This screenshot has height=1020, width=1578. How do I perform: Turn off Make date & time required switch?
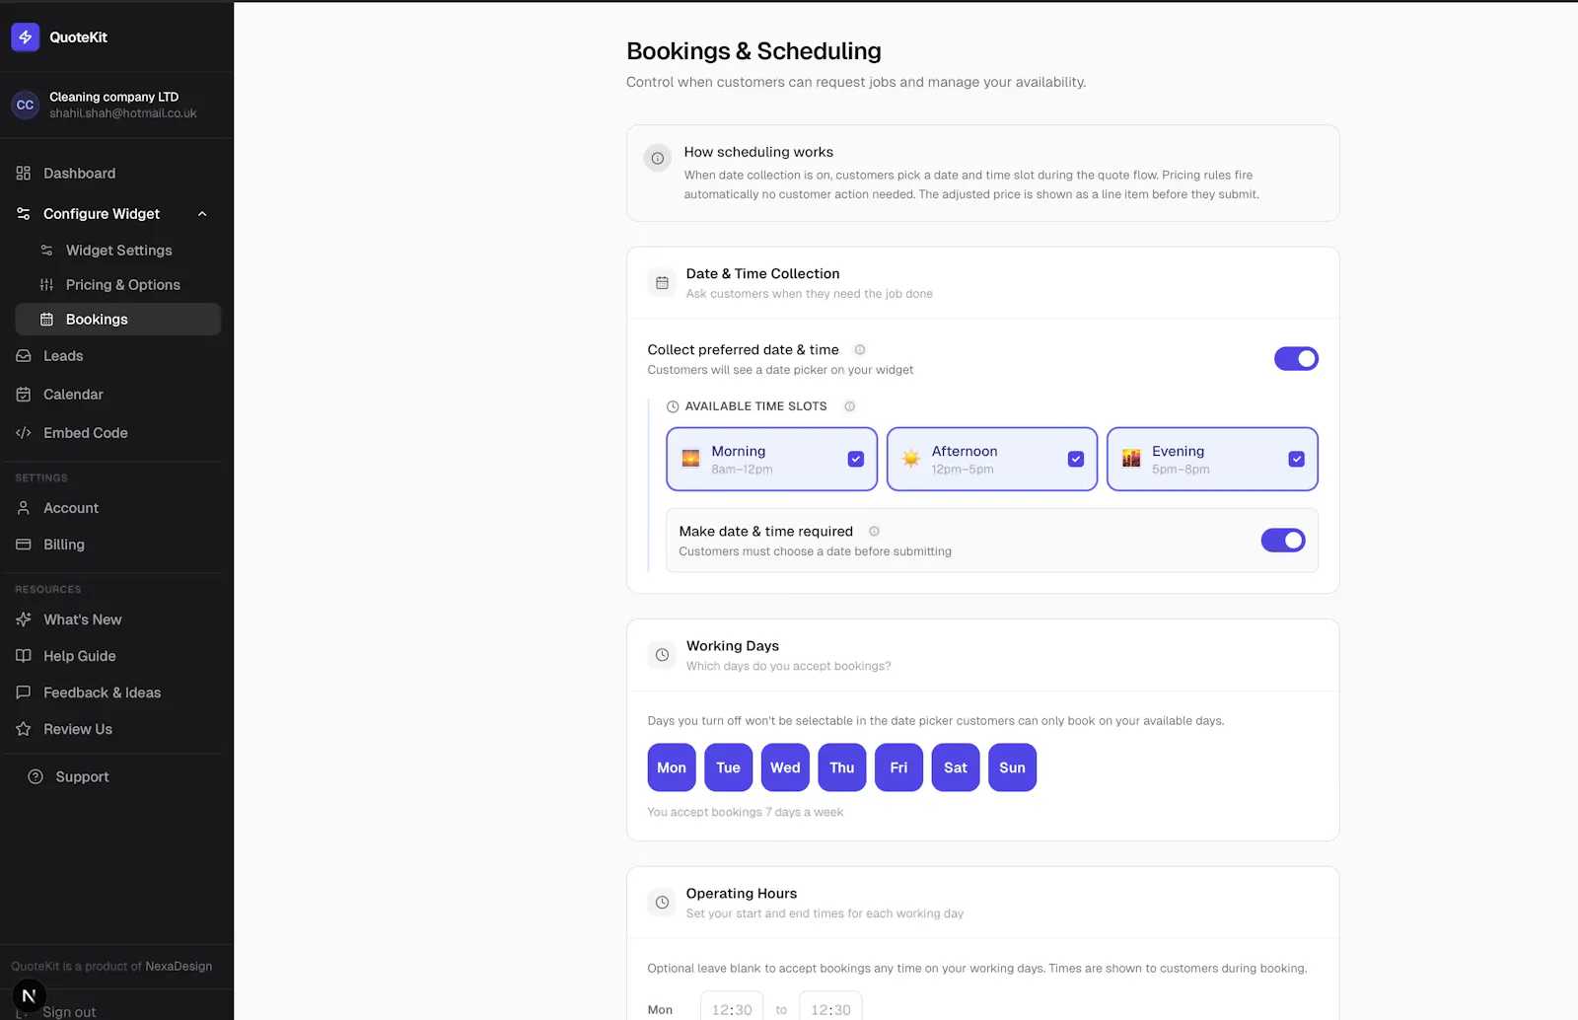tap(1283, 541)
